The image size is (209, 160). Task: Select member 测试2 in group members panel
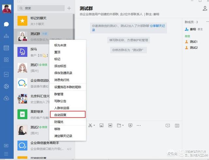coord(191,48)
